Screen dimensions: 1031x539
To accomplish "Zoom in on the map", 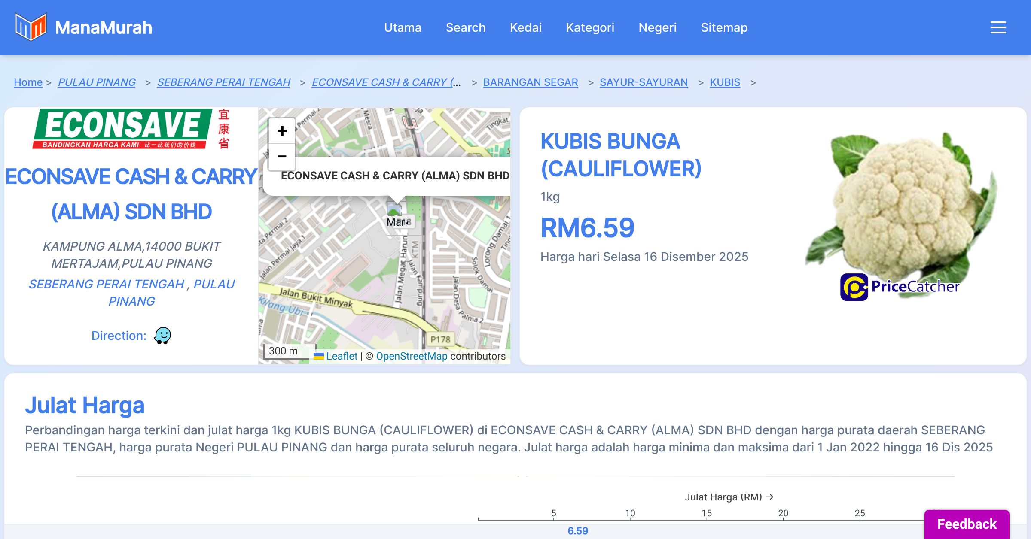I will (282, 131).
